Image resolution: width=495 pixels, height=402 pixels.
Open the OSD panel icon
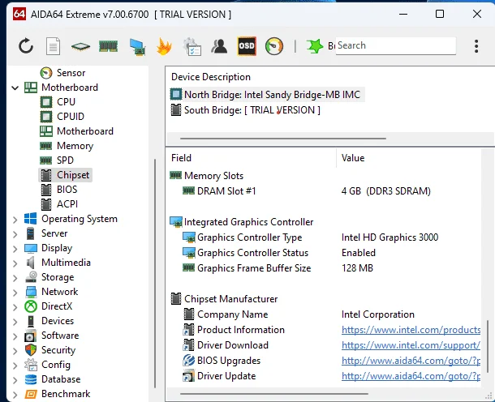(x=247, y=46)
